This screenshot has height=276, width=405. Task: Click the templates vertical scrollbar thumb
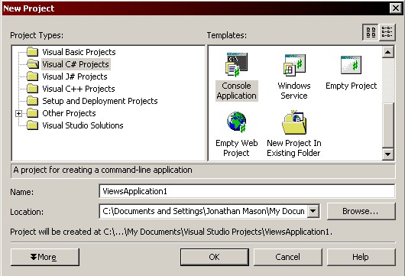tap(387, 125)
